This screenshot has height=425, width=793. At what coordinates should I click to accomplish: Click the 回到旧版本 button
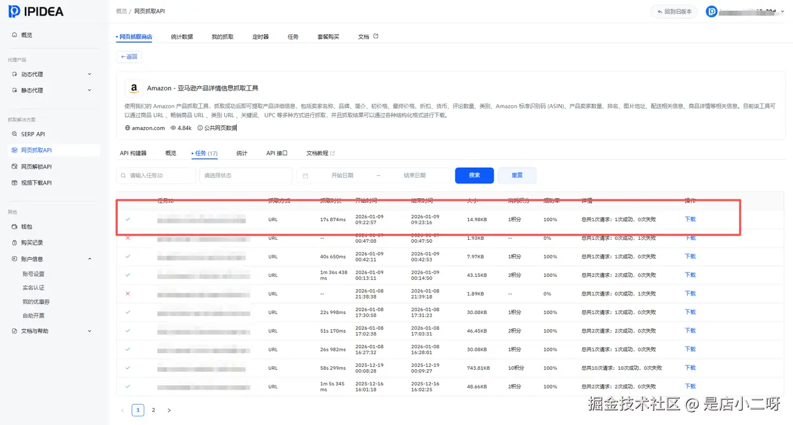674,12
